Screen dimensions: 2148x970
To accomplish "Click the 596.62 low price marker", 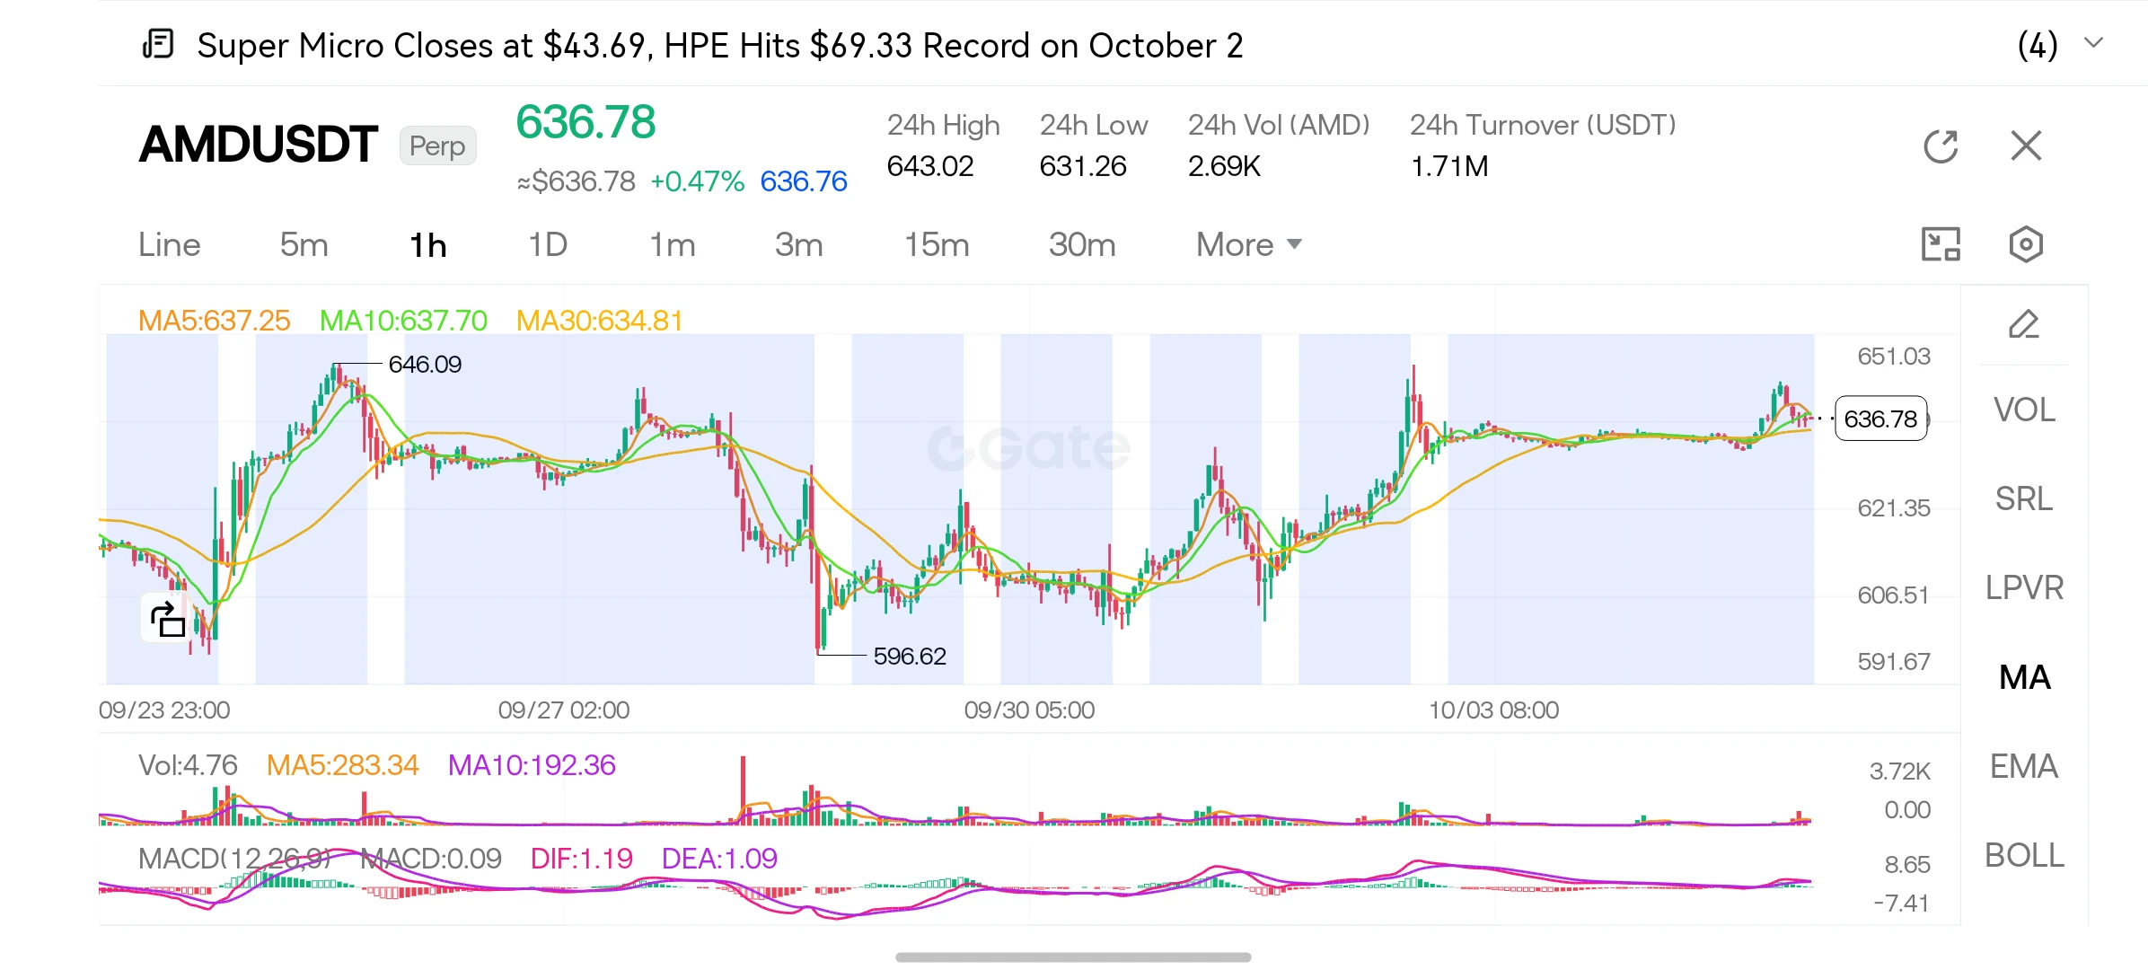I will 910,656.
